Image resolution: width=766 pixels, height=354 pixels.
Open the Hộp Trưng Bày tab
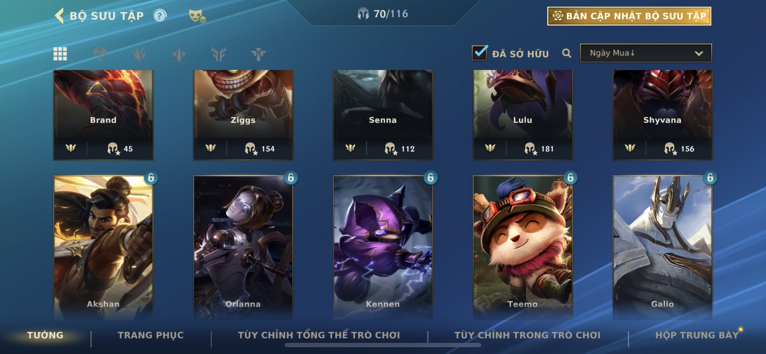(x=697, y=335)
